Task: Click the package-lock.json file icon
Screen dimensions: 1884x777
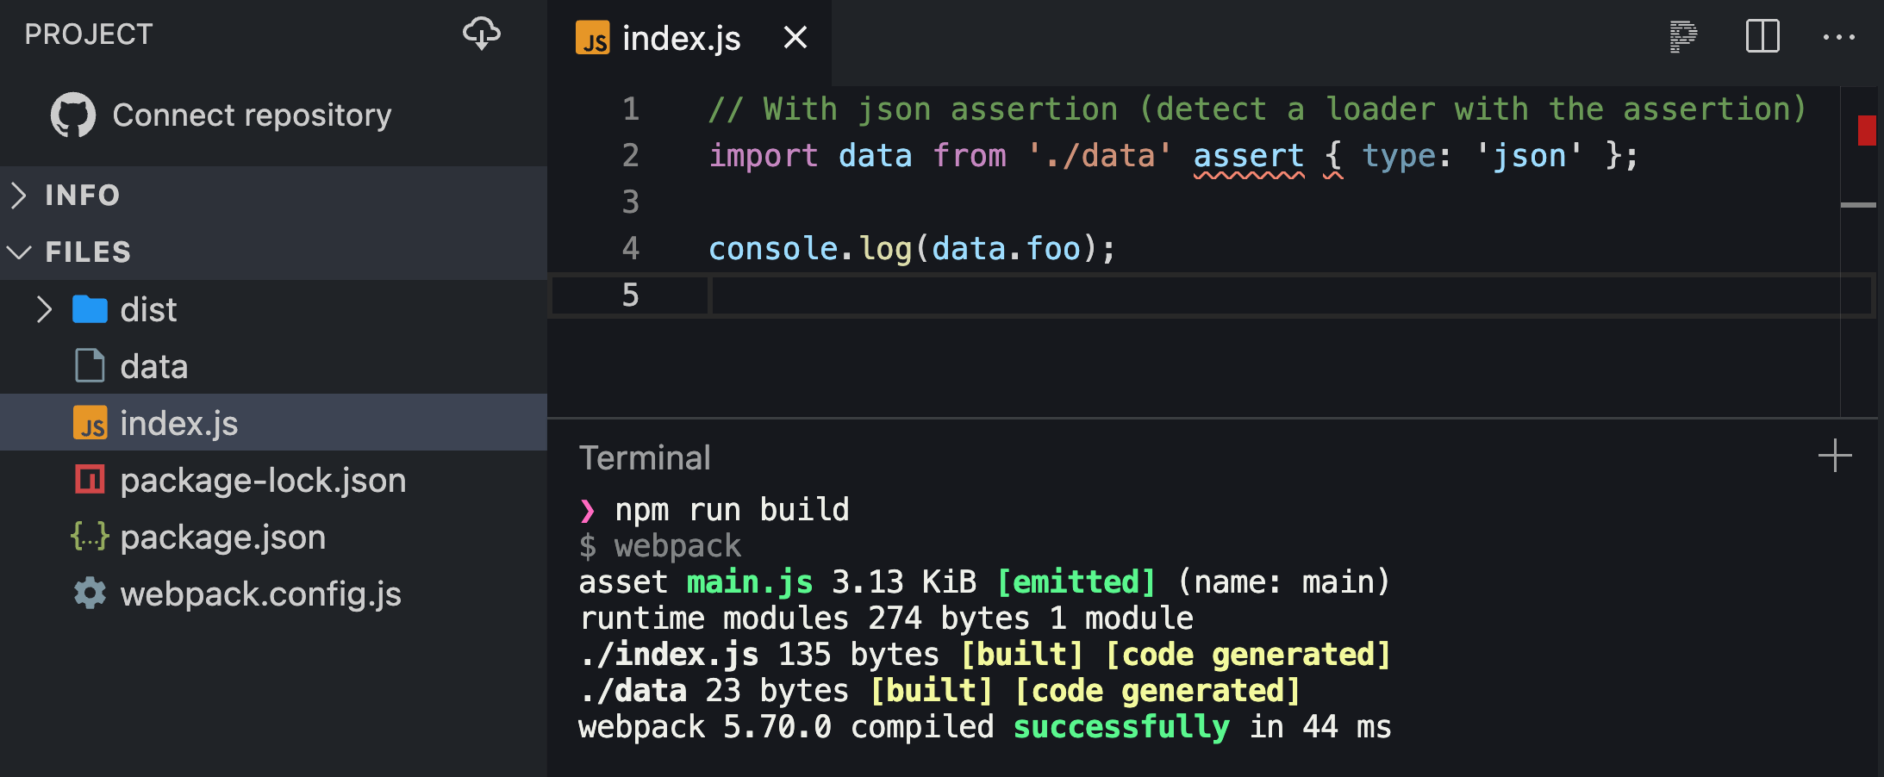Action: click(89, 480)
